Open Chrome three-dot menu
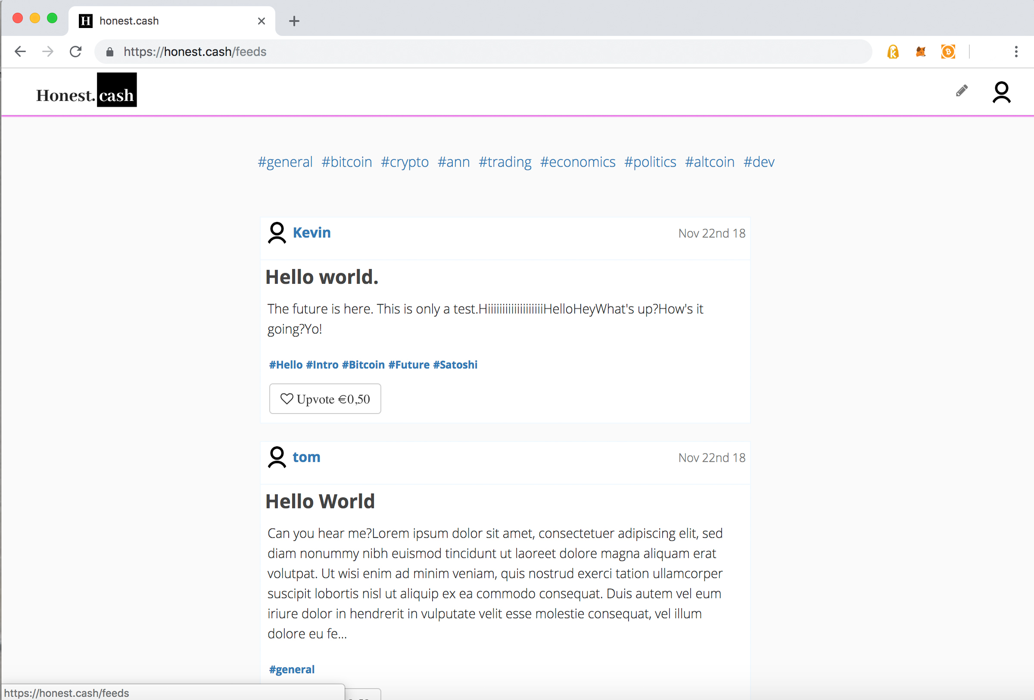The height and width of the screenshot is (700, 1034). (x=1016, y=52)
